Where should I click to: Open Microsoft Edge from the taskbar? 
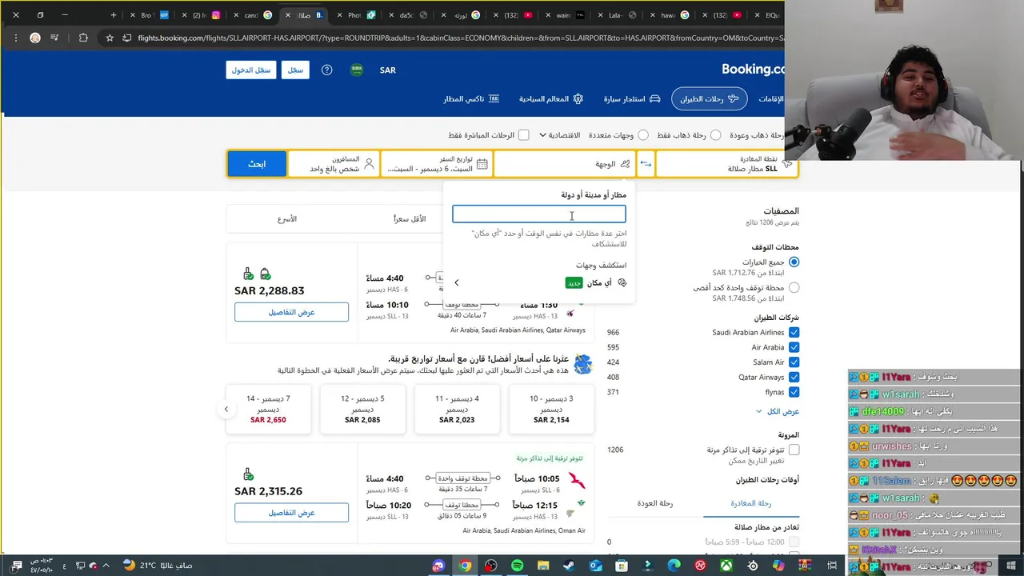[x=674, y=566]
